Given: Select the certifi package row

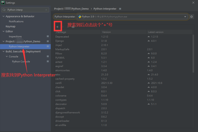Looking at the screenshot, I should click(x=123, y=83).
